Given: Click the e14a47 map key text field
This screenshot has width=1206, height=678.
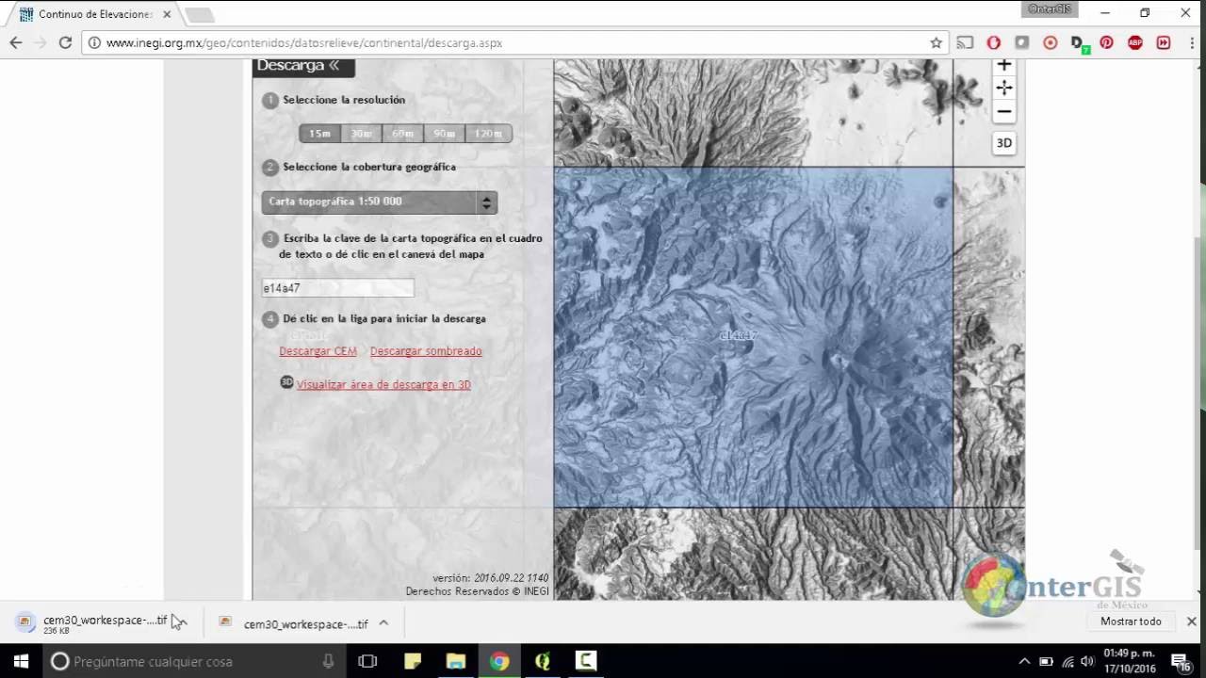Looking at the screenshot, I should (337, 288).
